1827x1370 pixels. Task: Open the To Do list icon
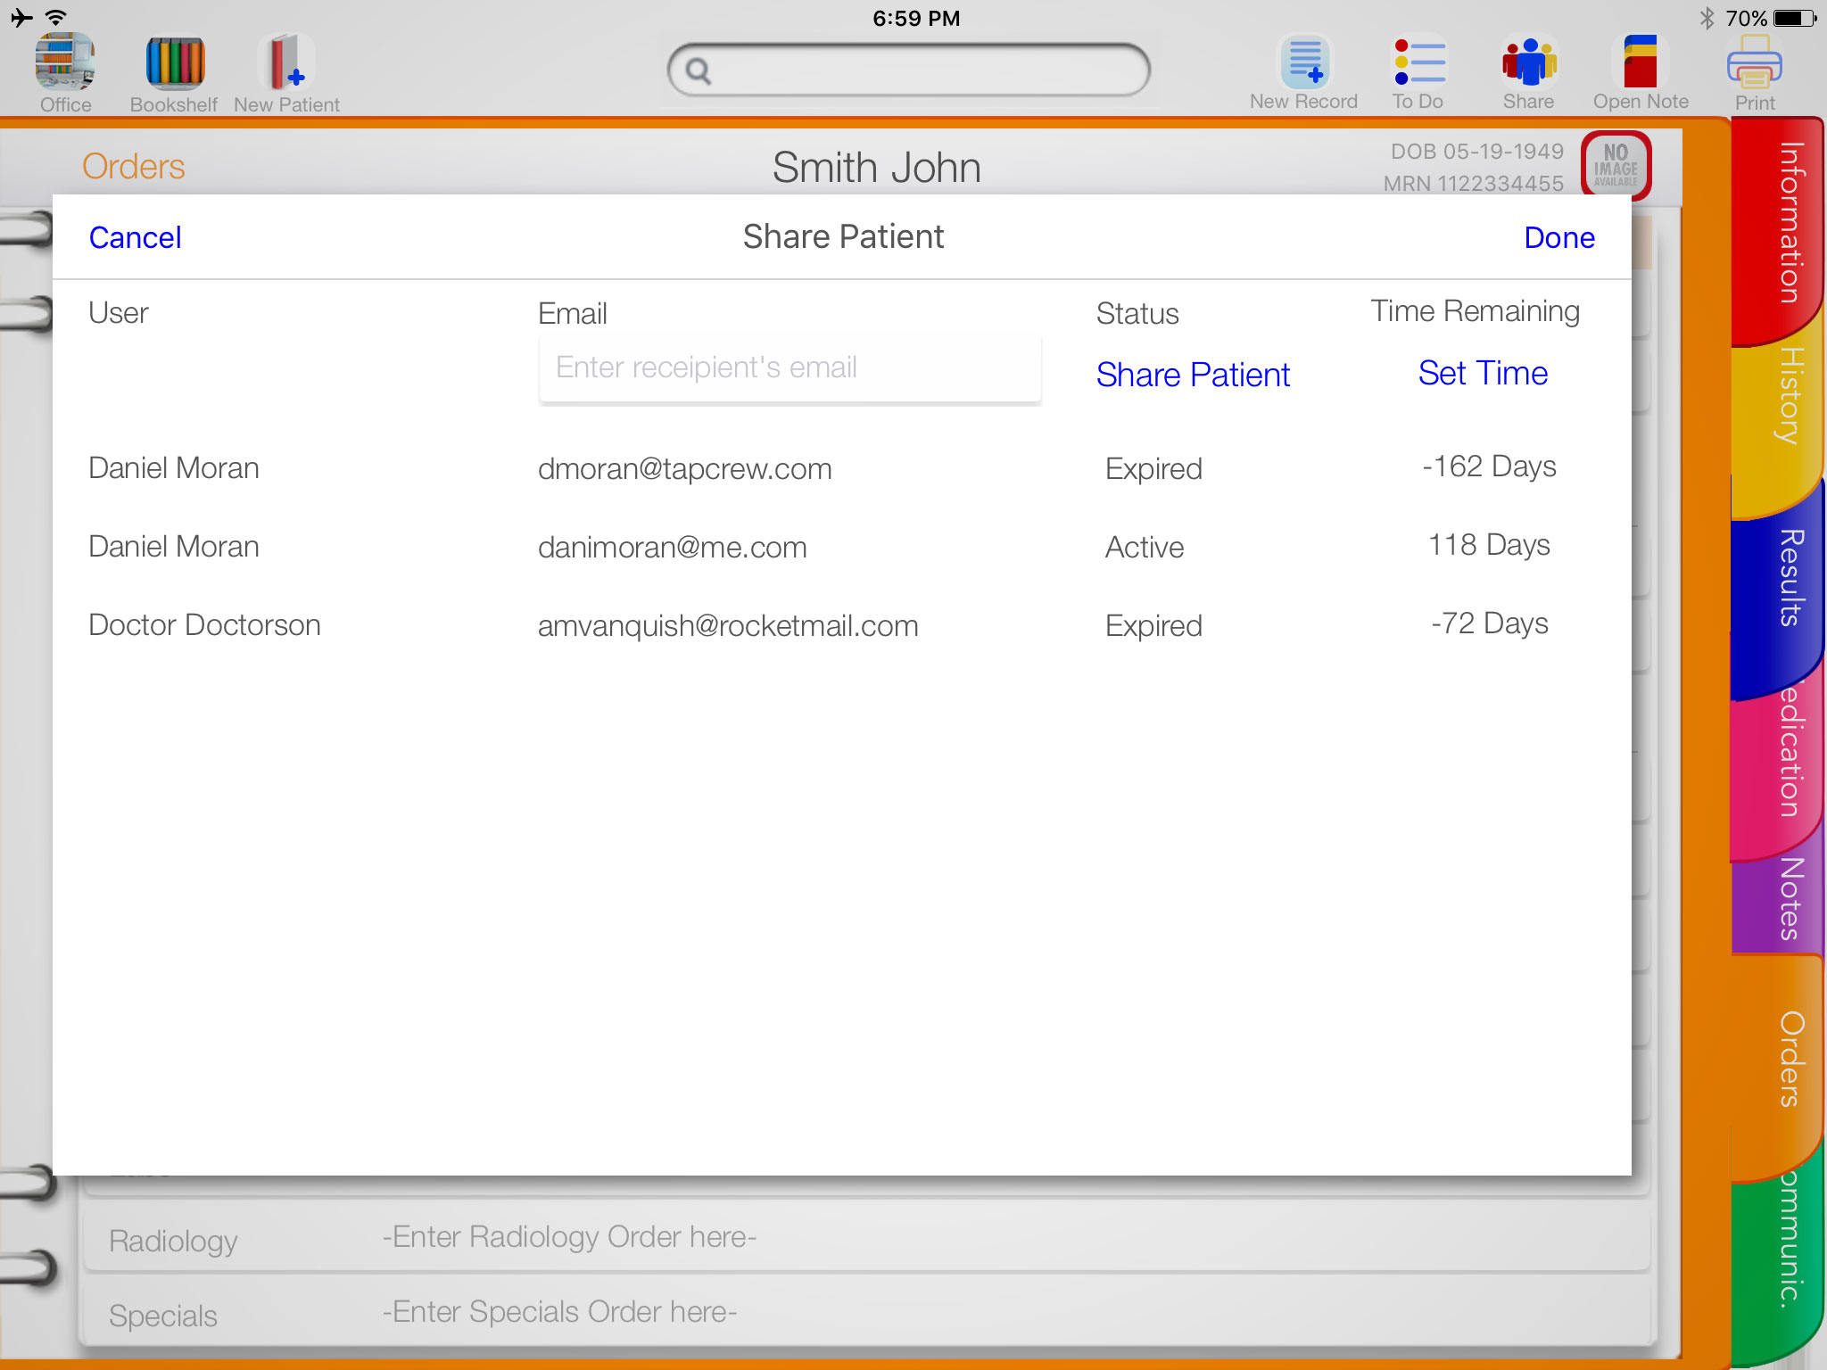(x=1419, y=62)
